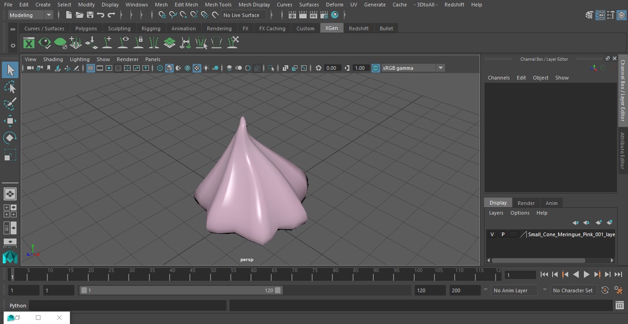Click the XGen preview eye icon
Image resolution: width=628 pixels, height=324 pixels.
click(x=45, y=43)
